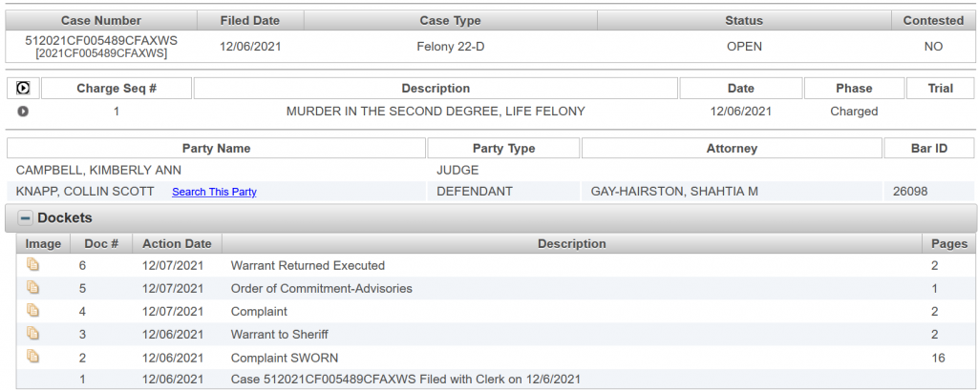This screenshot has height=391, width=978.
Task: Collapse the Dockets section
Action: point(26,218)
